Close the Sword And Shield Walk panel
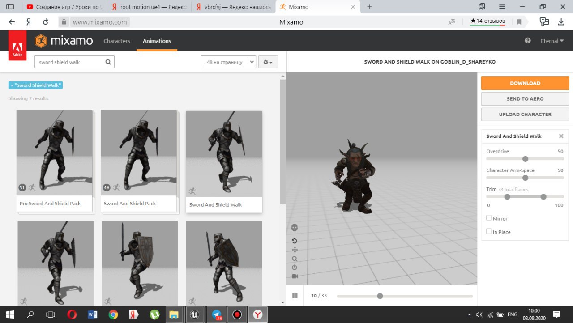 point(561,136)
